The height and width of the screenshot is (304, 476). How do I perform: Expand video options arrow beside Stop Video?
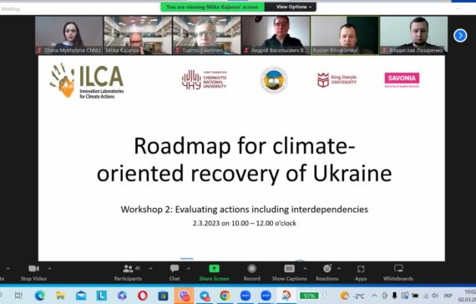[49, 269]
